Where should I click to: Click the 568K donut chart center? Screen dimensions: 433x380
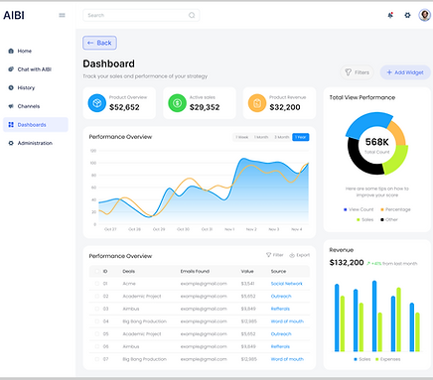[376, 142]
